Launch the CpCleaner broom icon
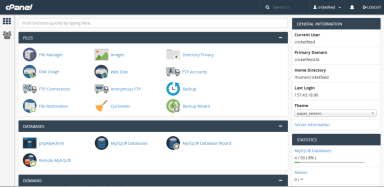 [101, 105]
